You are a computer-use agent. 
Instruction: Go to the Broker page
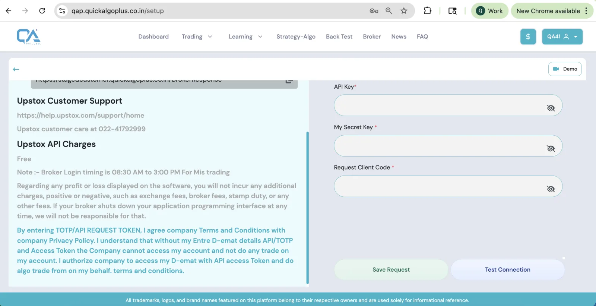[x=372, y=37]
